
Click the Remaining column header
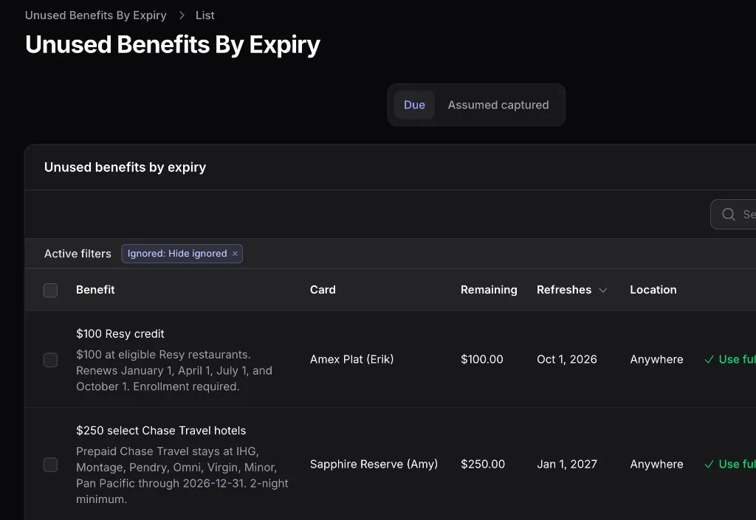pos(489,290)
